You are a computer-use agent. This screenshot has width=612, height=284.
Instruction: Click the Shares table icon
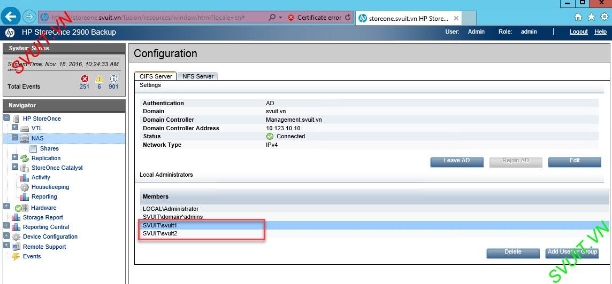click(x=34, y=149)
